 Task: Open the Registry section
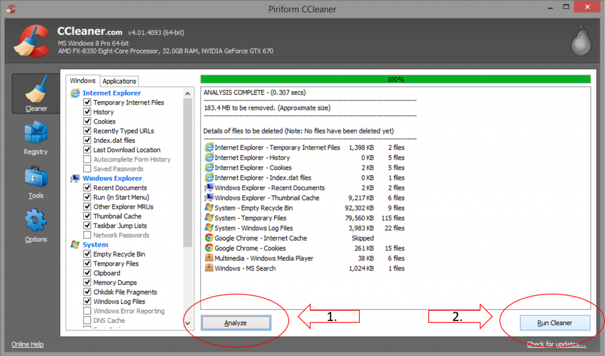click(36, 138)
